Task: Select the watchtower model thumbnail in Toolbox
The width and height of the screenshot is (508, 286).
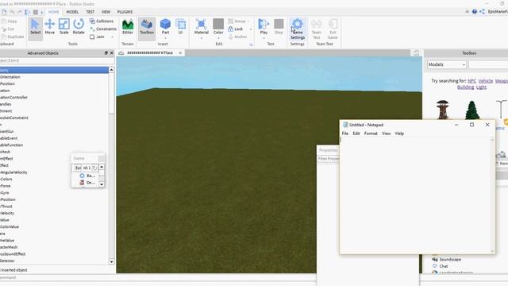Action: point(443,110)
